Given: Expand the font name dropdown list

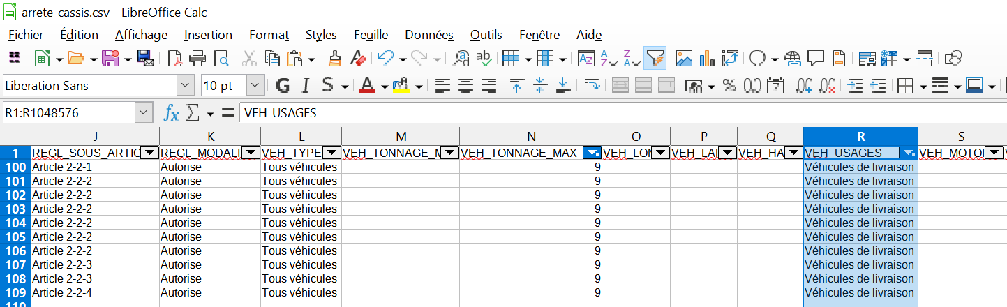Looking at the screenshot, I should point(186,86).
